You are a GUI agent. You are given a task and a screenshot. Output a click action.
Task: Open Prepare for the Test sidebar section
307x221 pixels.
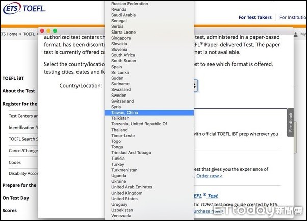coord(19,185)
